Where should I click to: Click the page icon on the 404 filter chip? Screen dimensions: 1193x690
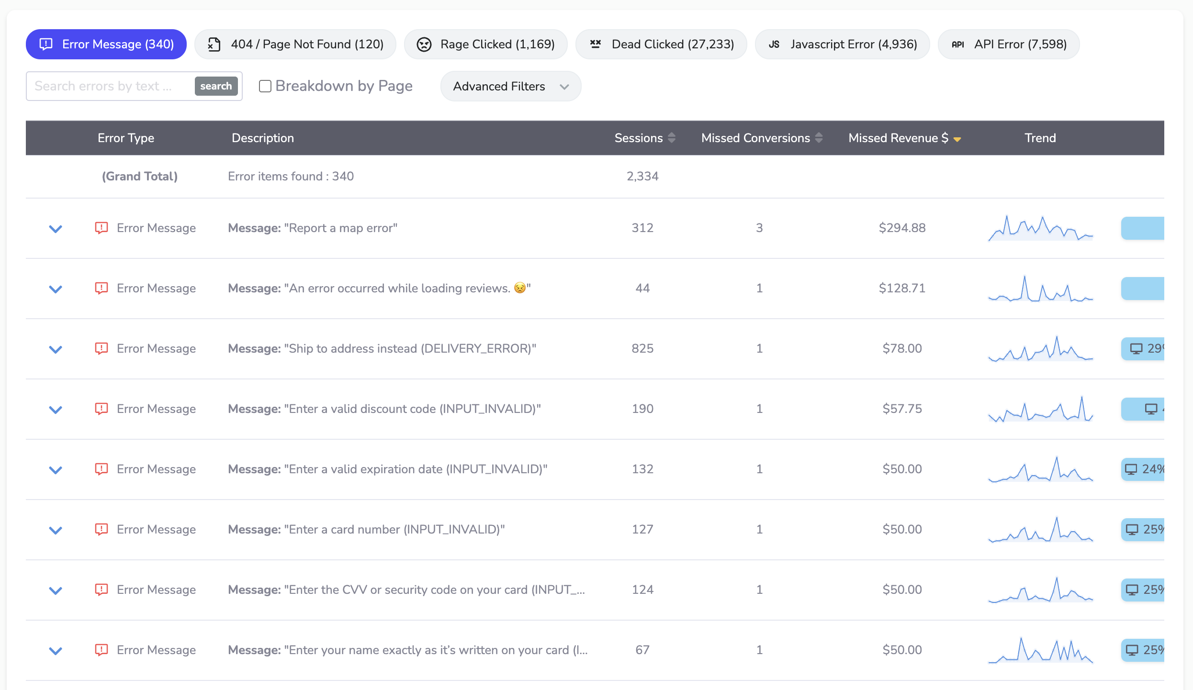pos(215,44)
